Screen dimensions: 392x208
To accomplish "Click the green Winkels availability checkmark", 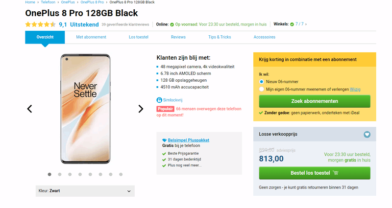I will tap(292, 24).
